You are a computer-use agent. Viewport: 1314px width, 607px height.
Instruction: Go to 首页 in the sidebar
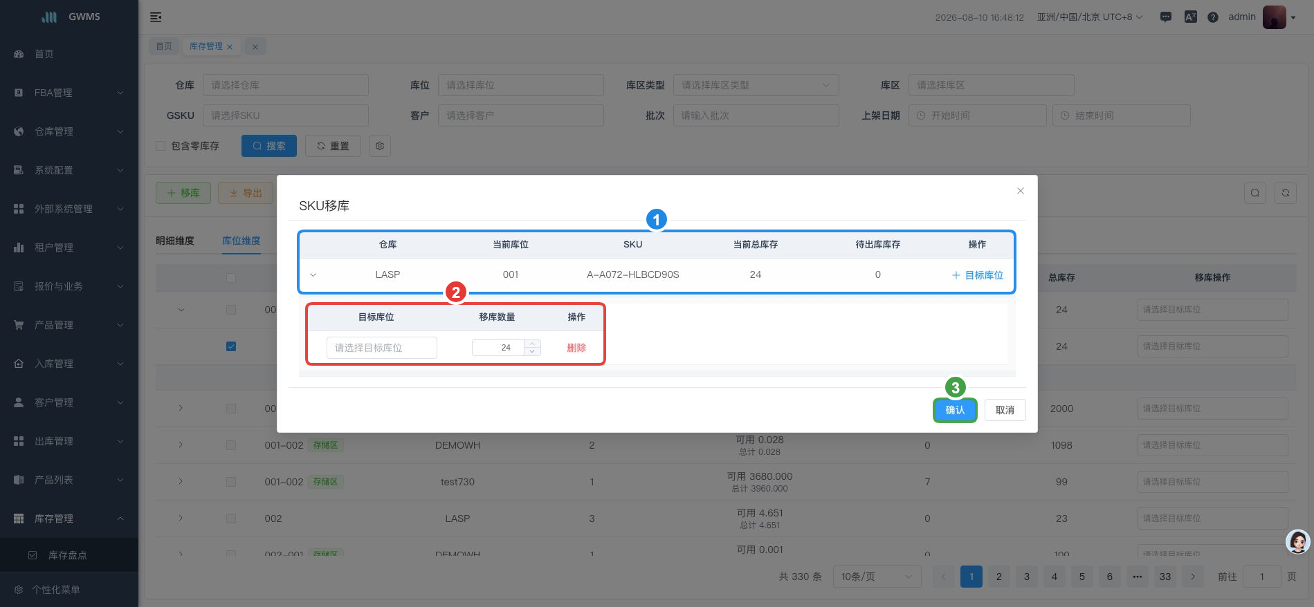69,54
